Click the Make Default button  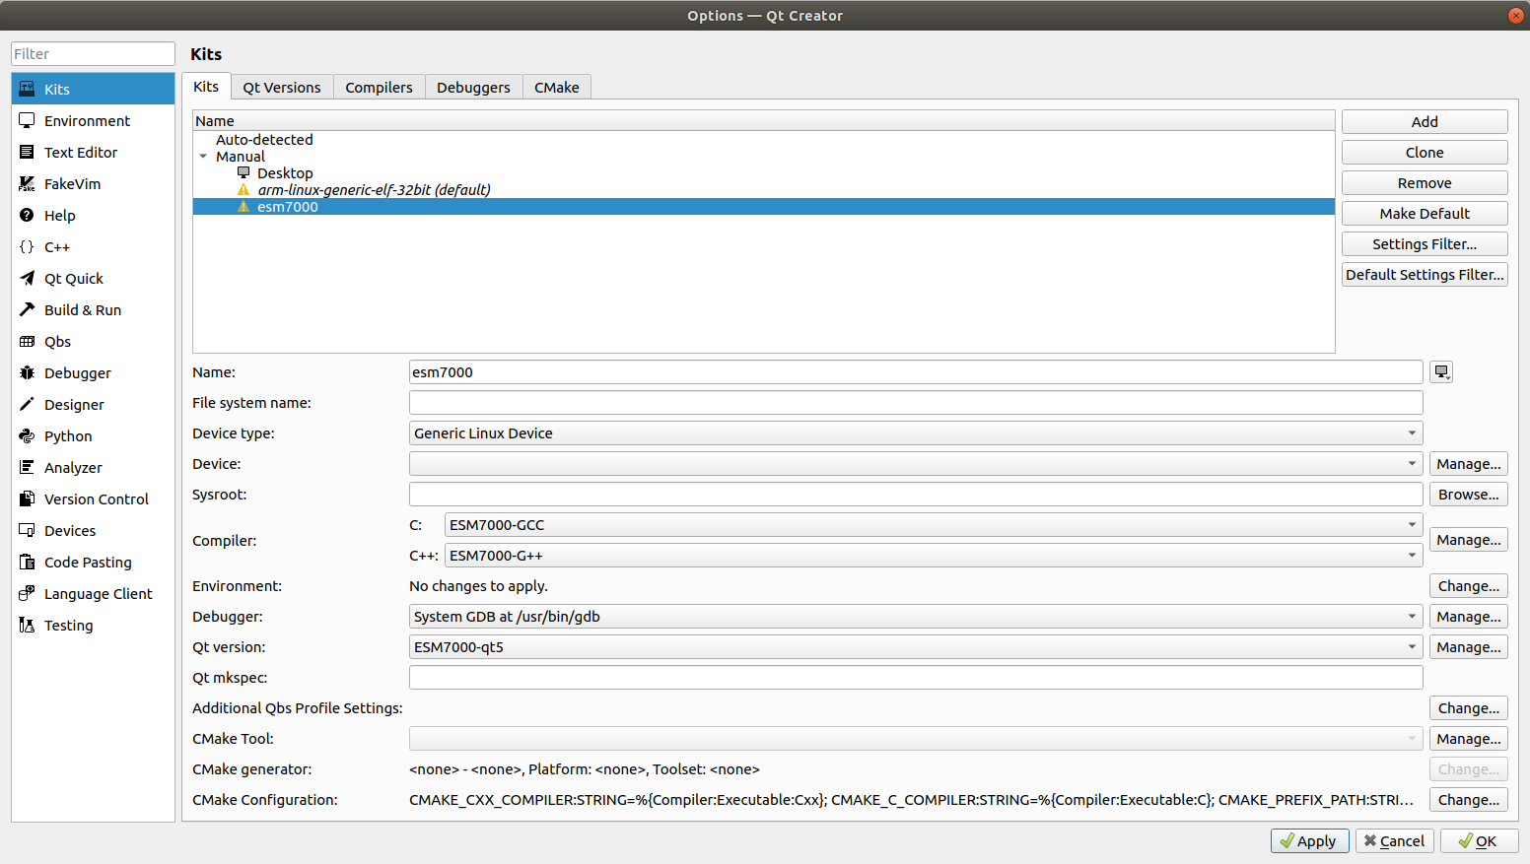click(x=1425, y=214)
